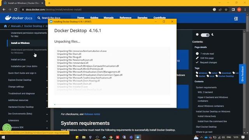Toggle the light/dark theme switch

pyautogui.click(x=205, y=35)
